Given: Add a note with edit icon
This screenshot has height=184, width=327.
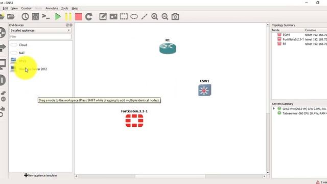Looking at the screenshot, I should click(103, 16).
